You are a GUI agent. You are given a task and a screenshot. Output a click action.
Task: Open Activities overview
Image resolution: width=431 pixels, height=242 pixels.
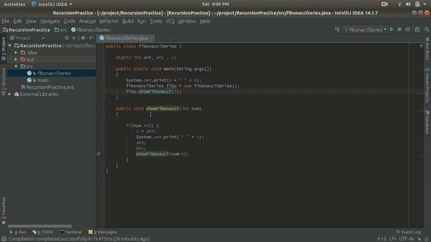point(14,4)
